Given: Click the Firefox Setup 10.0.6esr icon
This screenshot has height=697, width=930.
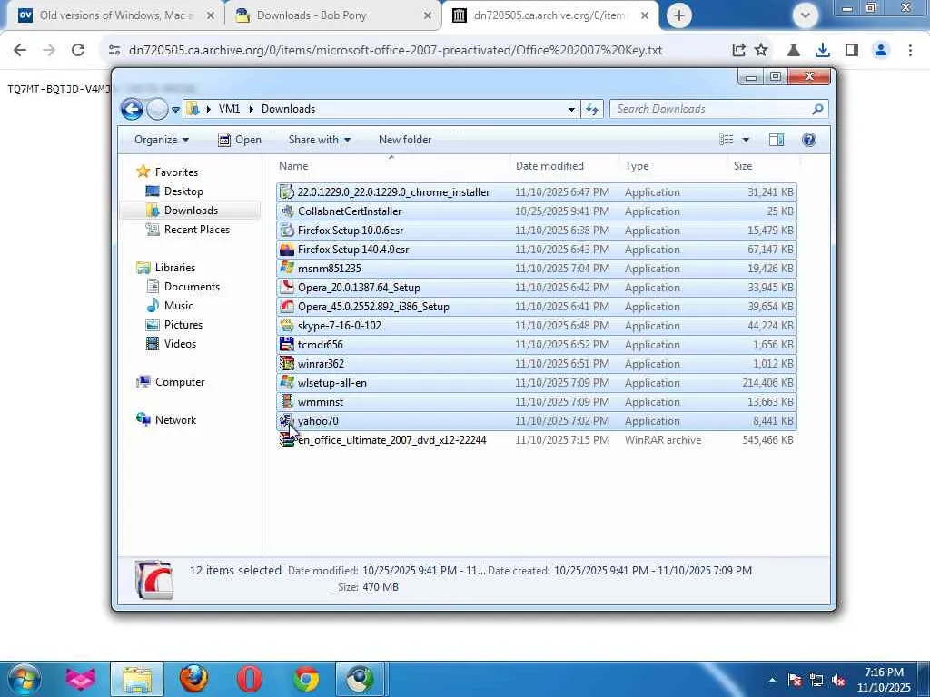Looking at the screenshot, I should (x=287, y=230).
